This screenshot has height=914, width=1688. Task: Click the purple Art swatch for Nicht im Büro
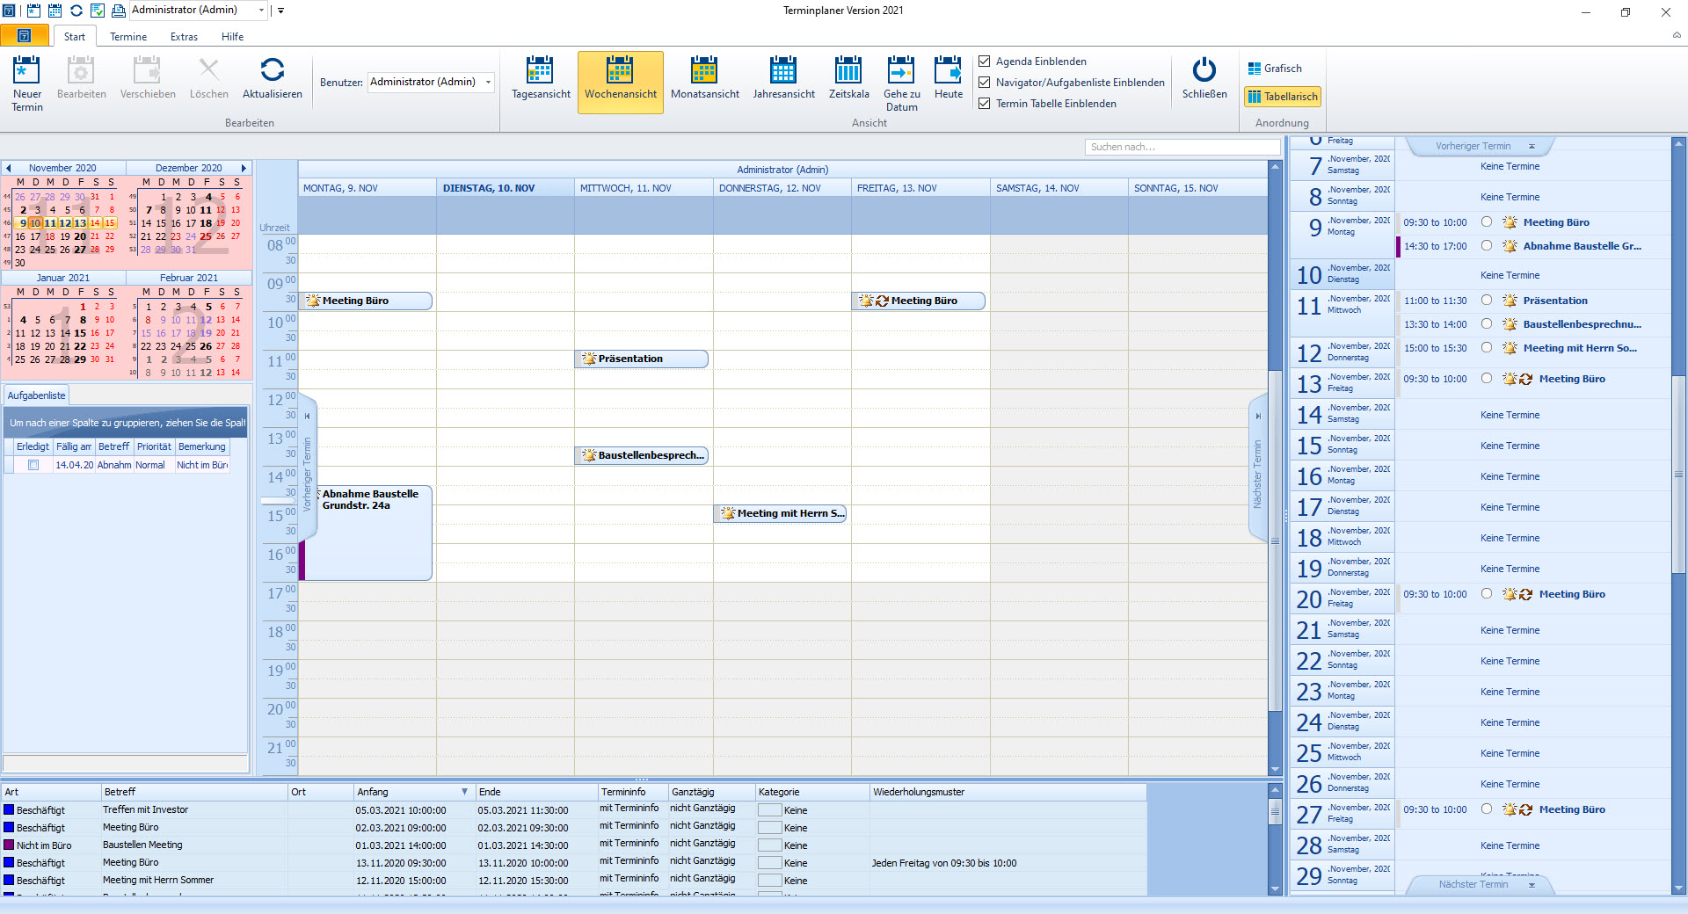9,845
